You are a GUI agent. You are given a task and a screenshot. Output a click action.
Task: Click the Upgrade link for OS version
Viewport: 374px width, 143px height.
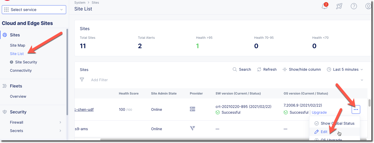[x=319, y=112]
